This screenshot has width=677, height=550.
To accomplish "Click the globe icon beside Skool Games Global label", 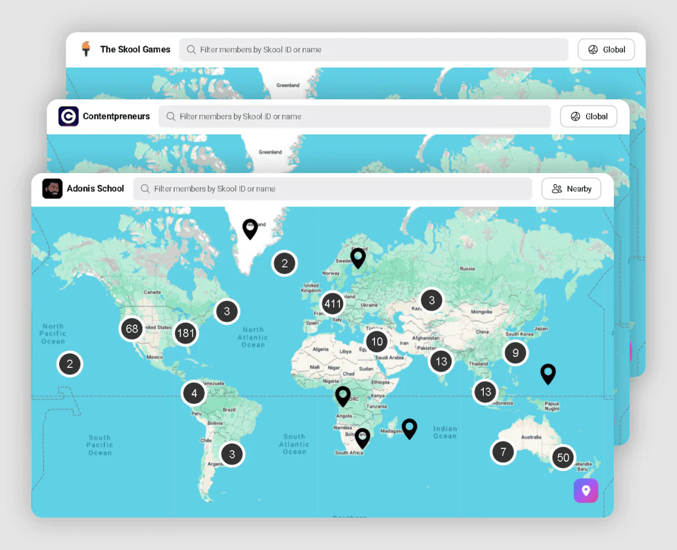I will (592, 49).
